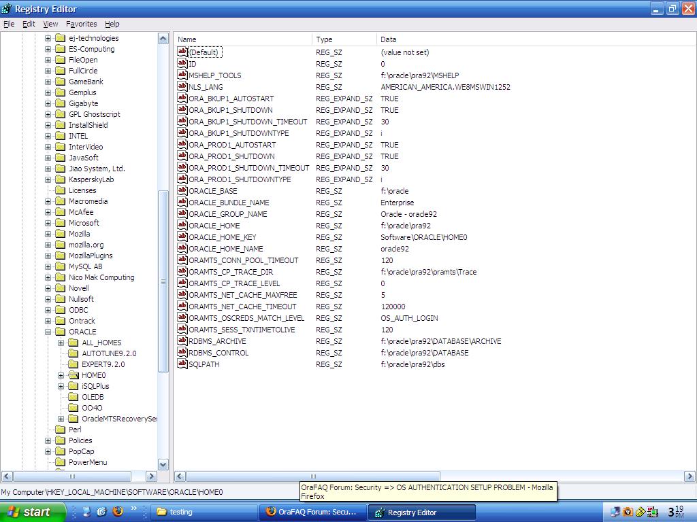Image resolution: width=697 pixels, height=522 pixels.
Task: Click the icon next to ORACLE_HOME entry
Action: (x=182, y=225)
